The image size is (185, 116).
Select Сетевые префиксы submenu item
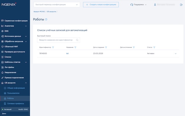[x=16, y=103]
